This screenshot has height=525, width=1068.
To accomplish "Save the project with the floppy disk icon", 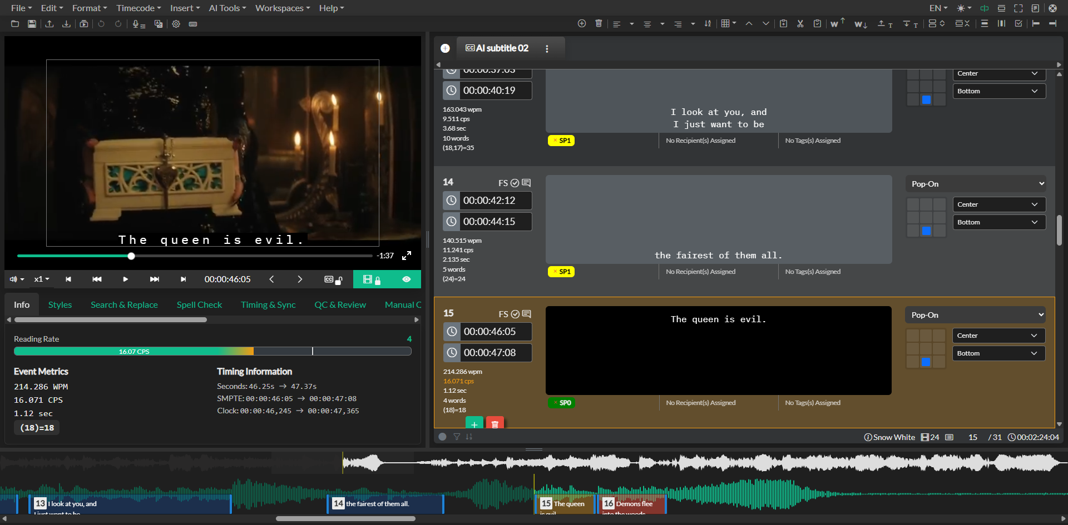I will (32, 24).
